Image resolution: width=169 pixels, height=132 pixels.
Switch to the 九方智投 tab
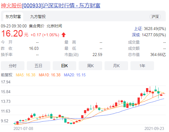click(x=38, y=17)
